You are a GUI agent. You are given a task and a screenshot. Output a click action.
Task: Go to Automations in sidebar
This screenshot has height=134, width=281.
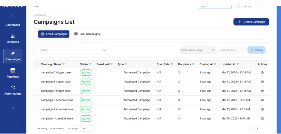coord(13,90)
